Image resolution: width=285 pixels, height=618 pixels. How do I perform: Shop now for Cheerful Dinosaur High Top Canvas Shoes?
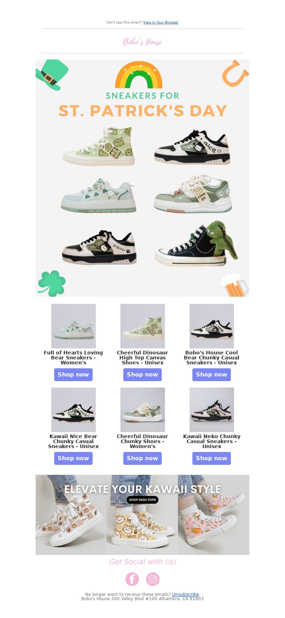tap(142, 375)
